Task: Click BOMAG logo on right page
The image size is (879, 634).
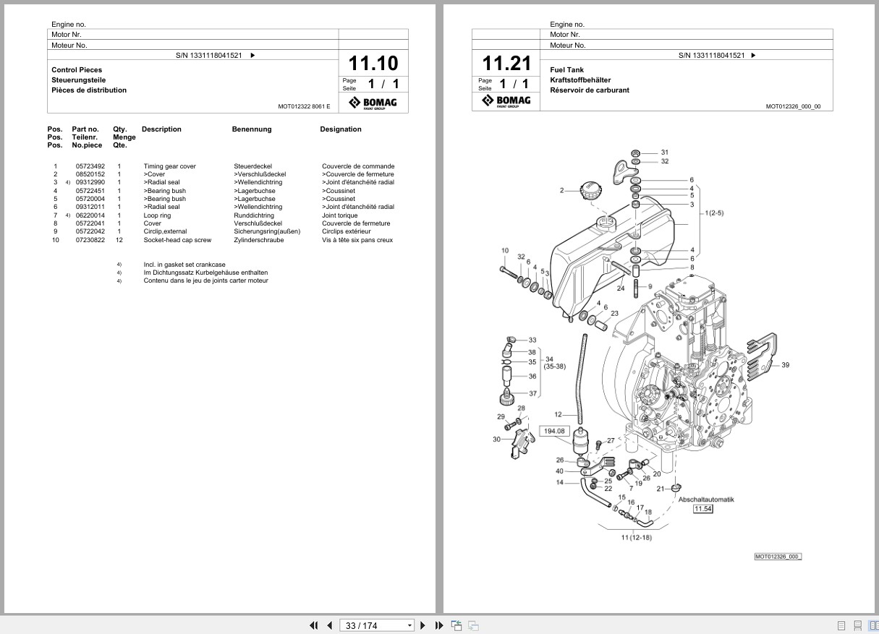Action: click(506, 101)
